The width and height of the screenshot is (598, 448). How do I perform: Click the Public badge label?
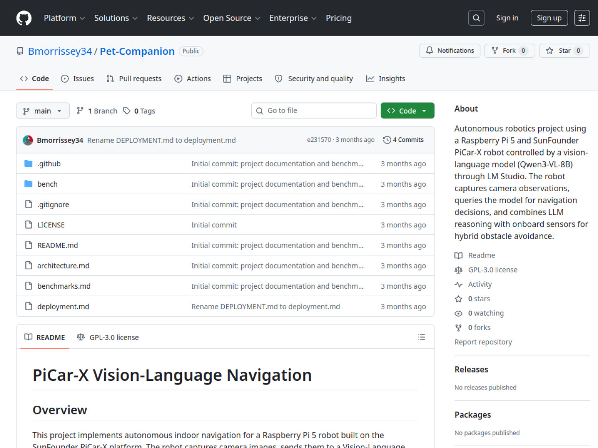coord(191,51)
